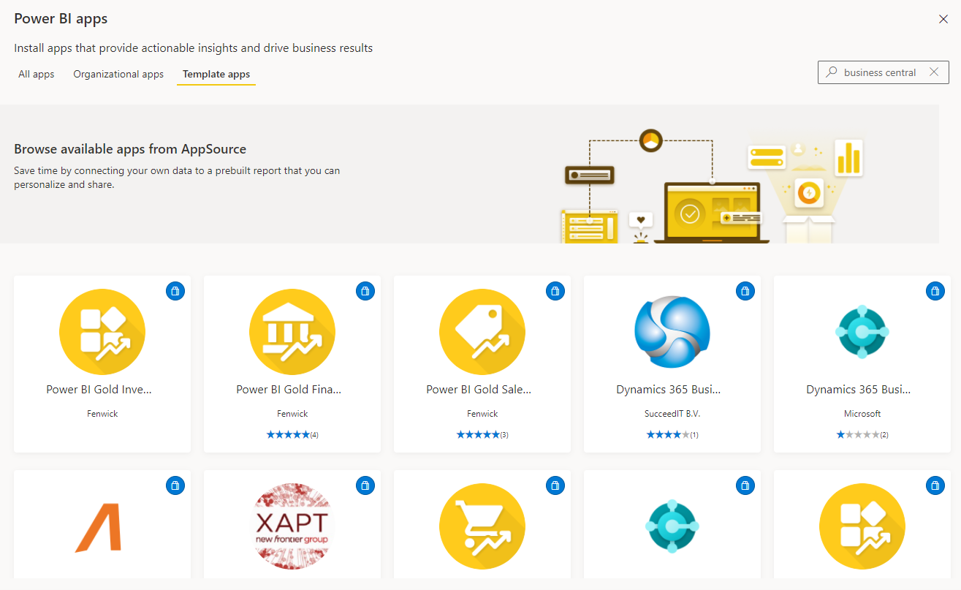Select the yellow shopping cart app icon

tap(482, 526)
